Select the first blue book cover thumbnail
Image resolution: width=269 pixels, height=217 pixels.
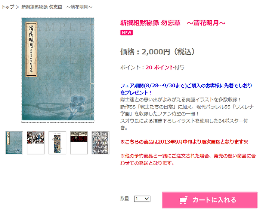[14, 143]
